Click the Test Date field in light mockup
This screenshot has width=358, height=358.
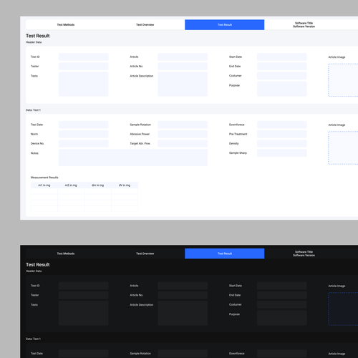pyautogui.click(x=84, y=125)
